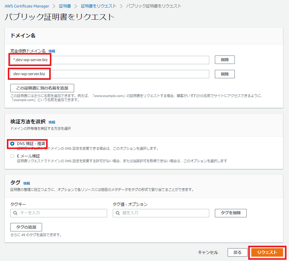This screenshot has width=289, height=261.
Task: Open AWS Certificate Manager breadcrumb link
Action: 27,6
